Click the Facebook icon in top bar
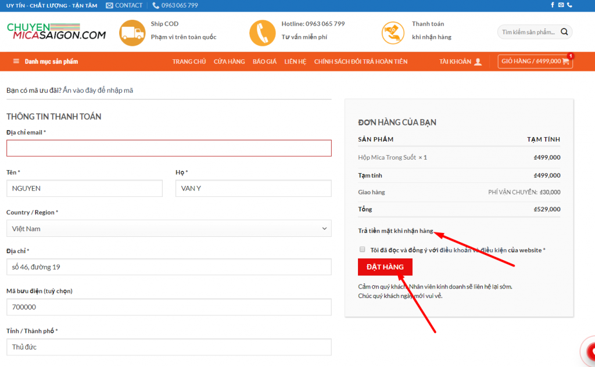This screenshot has width=595, height=367. pos(553,5)
